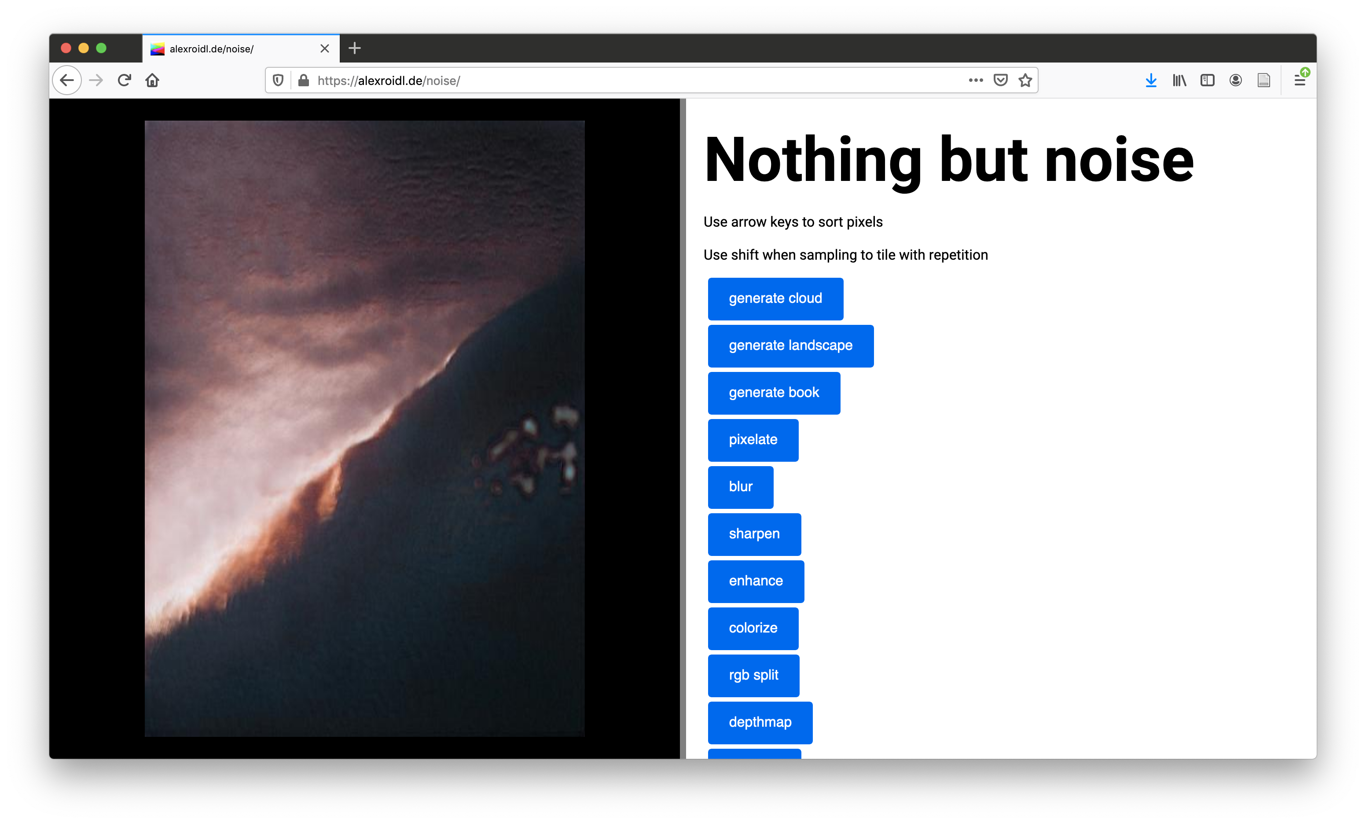Viewport: 1366px width, 824px height.
Task: View site security padlock info
Action: tap(303, 81)
